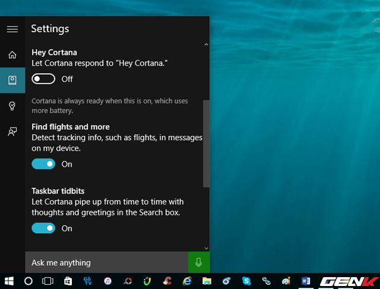
Task: Click the Taskbar tidbits heading
Action: point(58,191)
